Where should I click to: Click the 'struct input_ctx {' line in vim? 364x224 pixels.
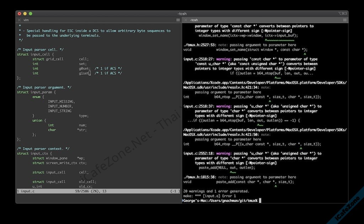34,154
